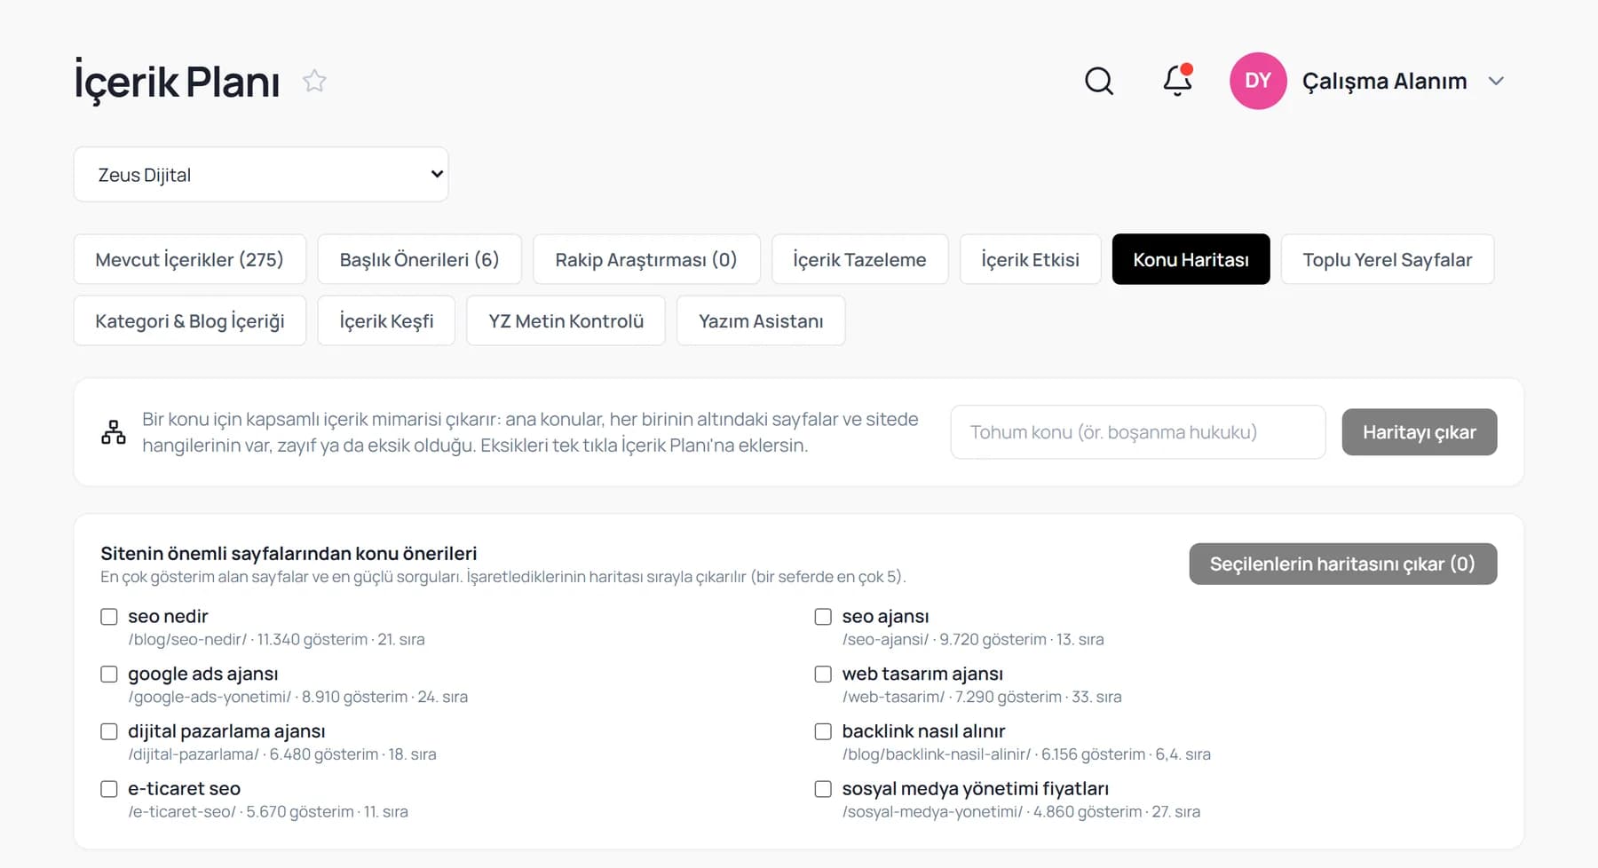Open the Başlık Önerileri (6) tab
The height and width of the screenshot is (868, 1598).
(419, 259)
